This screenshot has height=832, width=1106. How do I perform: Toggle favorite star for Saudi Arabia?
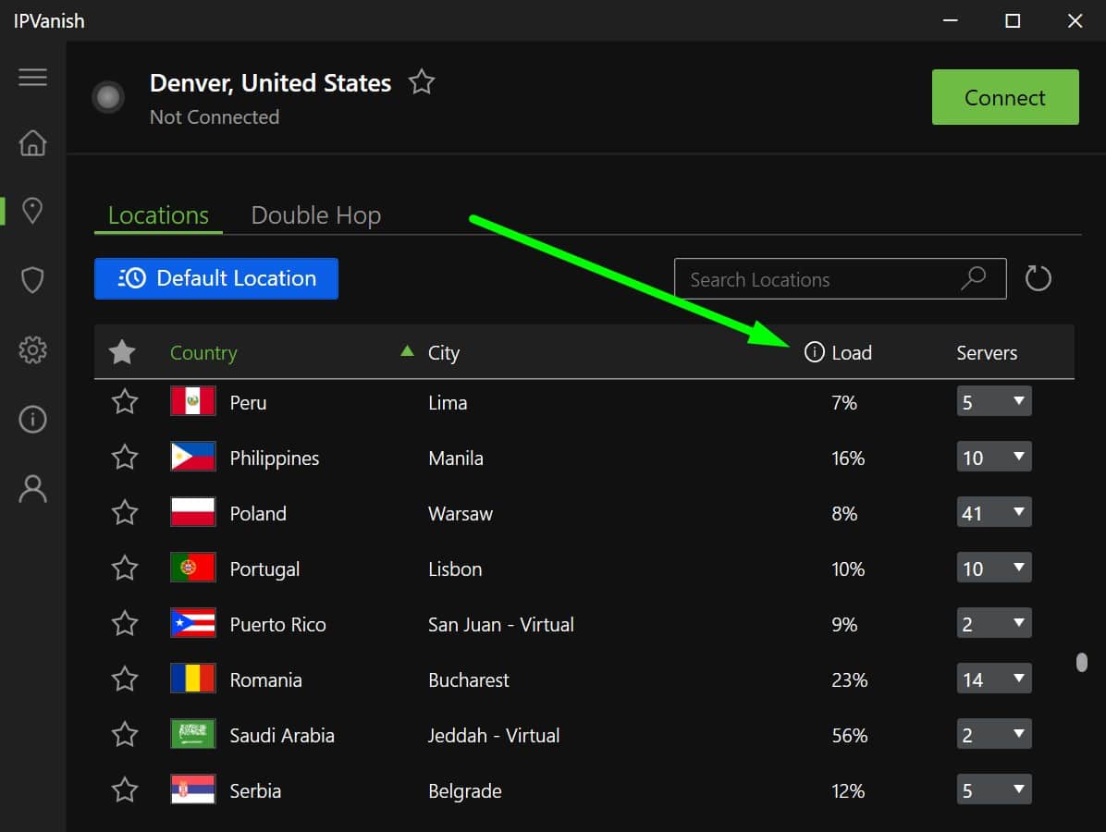[x=125, y=735]
